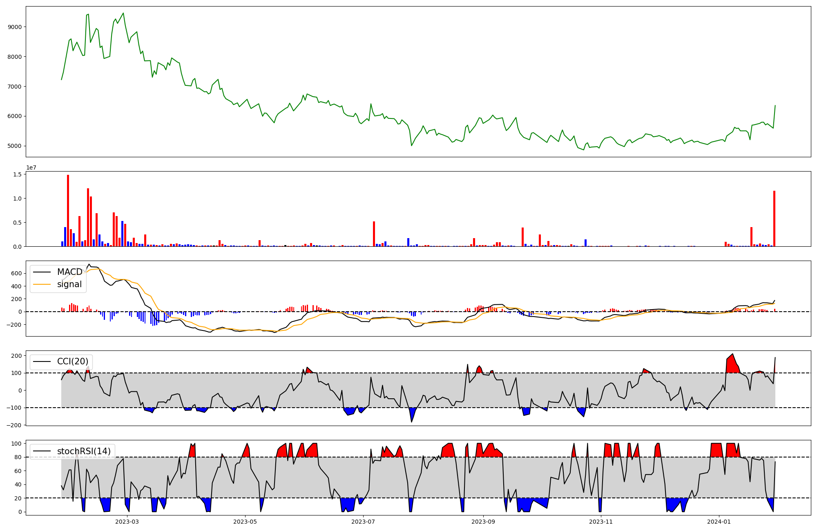The image size is (817, 531).
Task: Click the 80 tick on stochRSI axis
Action: coord(18,457)
